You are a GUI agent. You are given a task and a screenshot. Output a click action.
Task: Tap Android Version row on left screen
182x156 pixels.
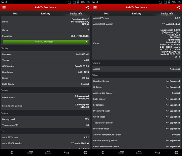[x=46, y=137]
